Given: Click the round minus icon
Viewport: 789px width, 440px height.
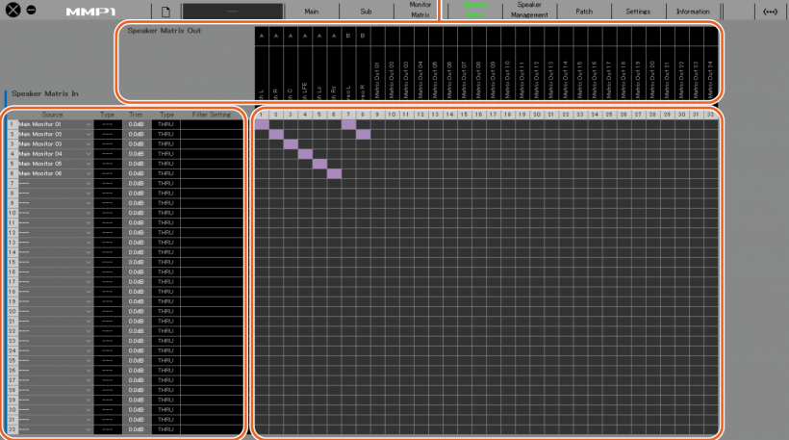Looking at the screenshot, I should pos(32,11).
